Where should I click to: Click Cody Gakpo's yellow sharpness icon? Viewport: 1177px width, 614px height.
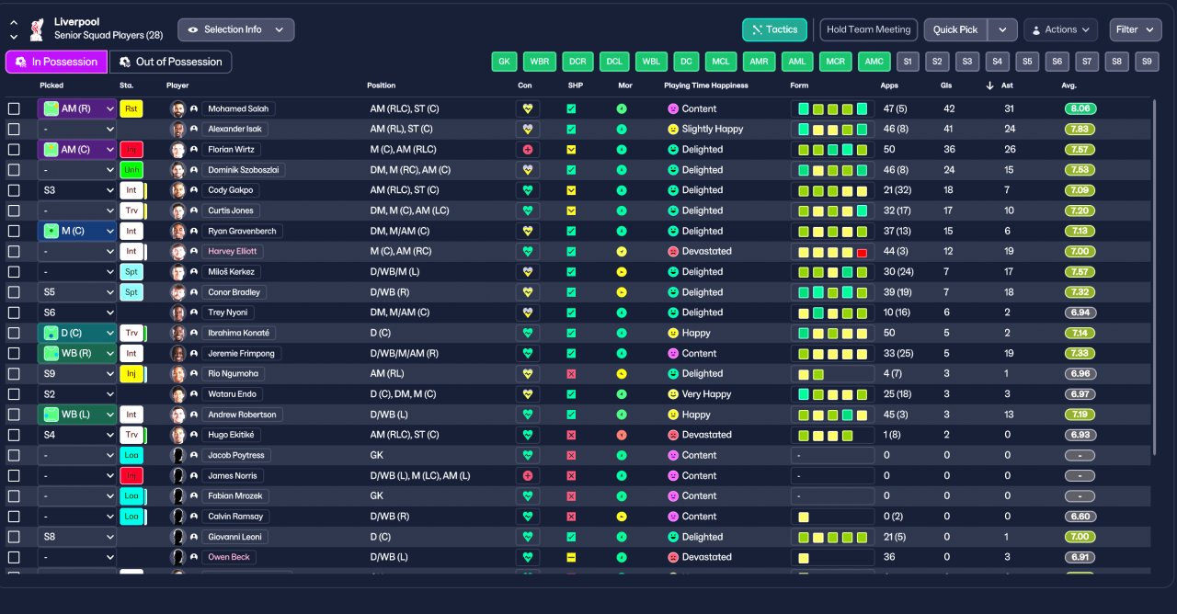pyautogui.click(x=571, y=190)
